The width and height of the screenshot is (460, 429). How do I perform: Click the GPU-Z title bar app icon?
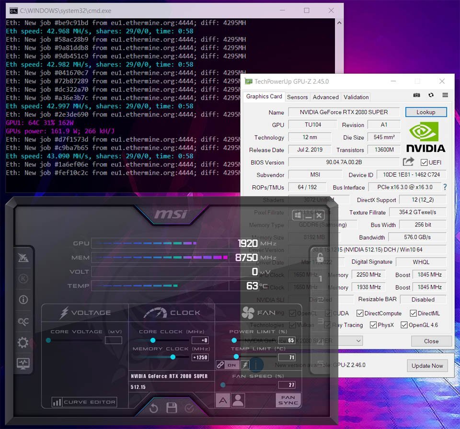[249, 81]
